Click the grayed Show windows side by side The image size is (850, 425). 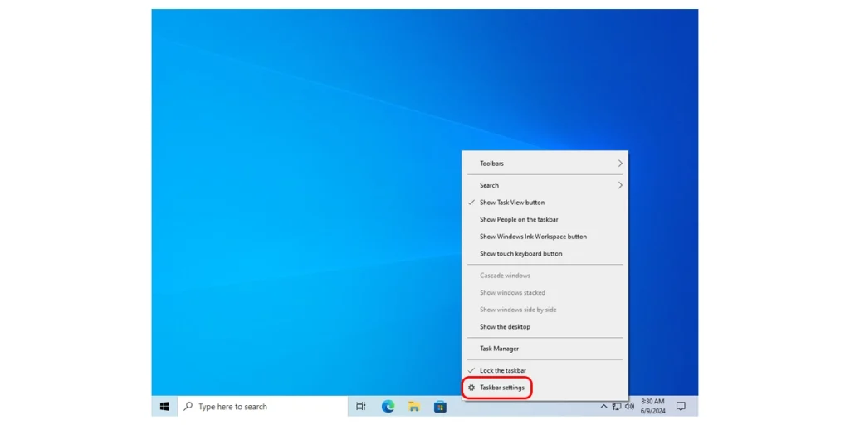(545, 310)
